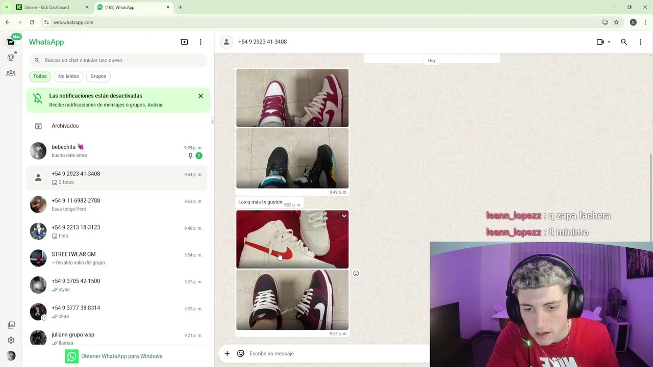Expand the video call options dropdown arrow

[x=609, y=42]
